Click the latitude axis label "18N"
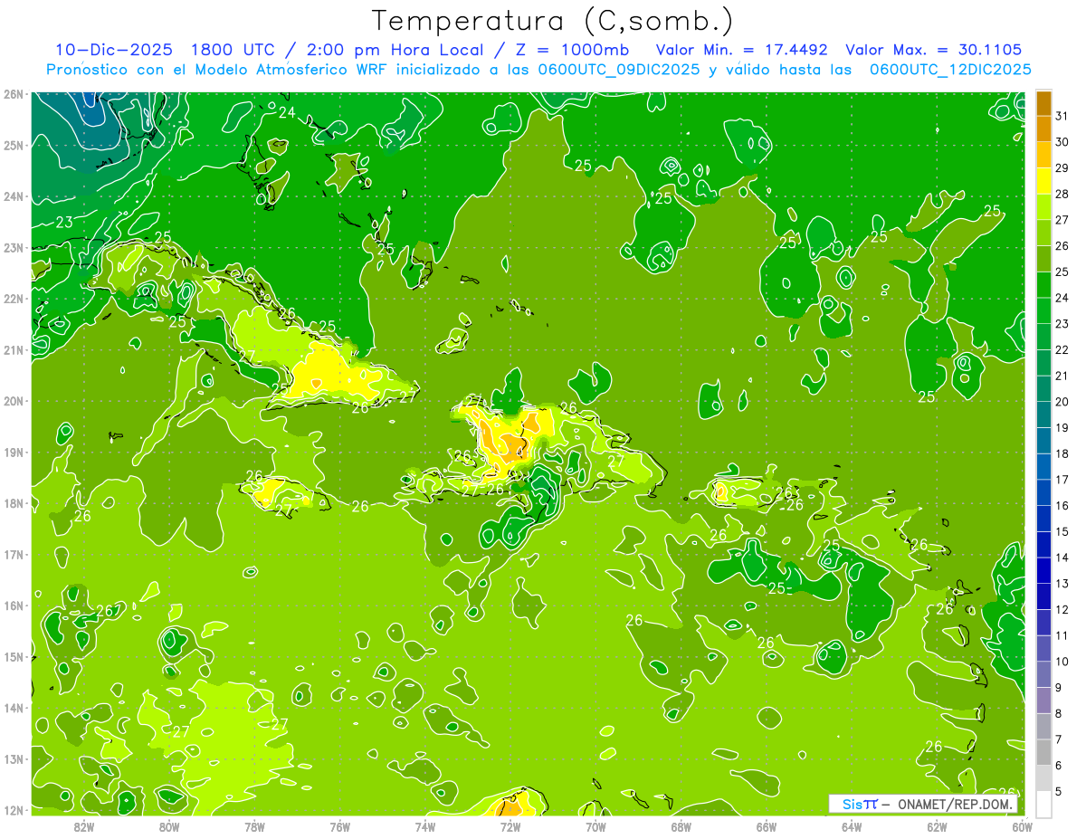 pos(14,503)
